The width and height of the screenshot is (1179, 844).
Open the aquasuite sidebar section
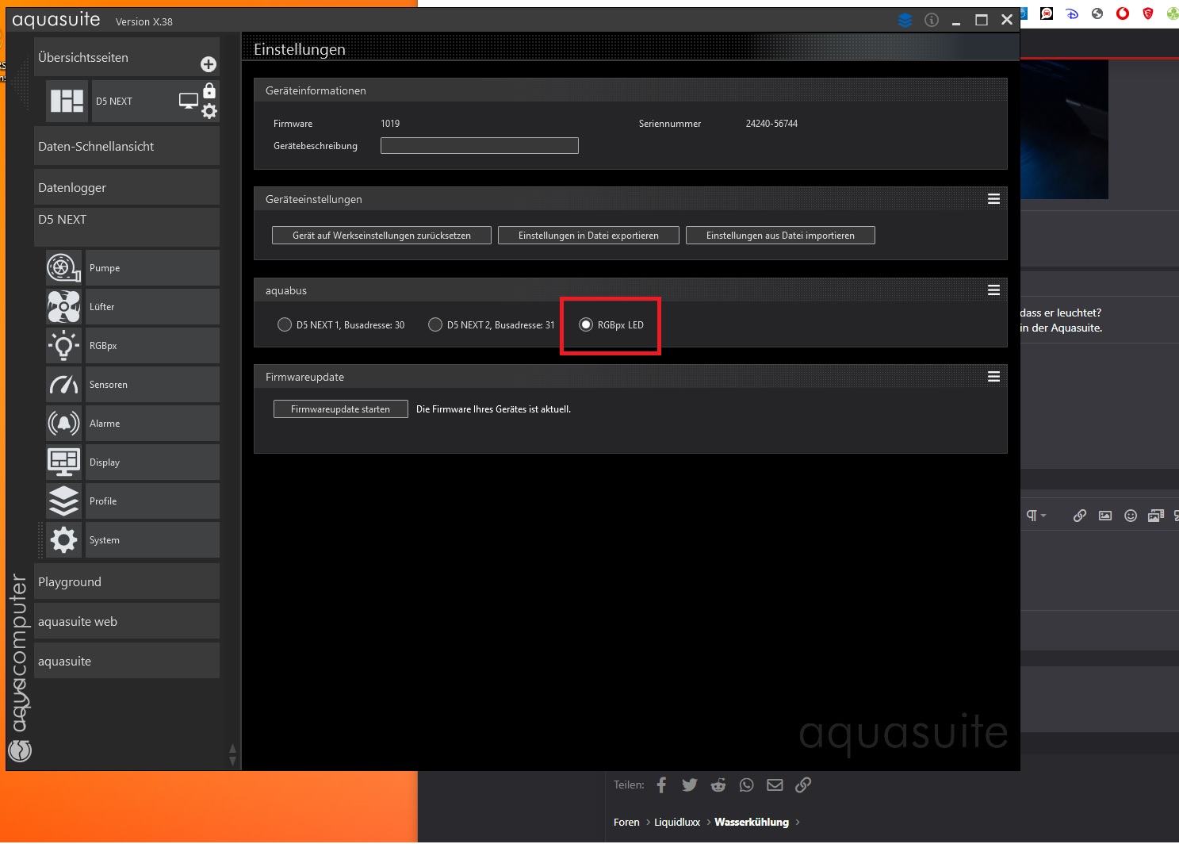click(x=127, y=661)
